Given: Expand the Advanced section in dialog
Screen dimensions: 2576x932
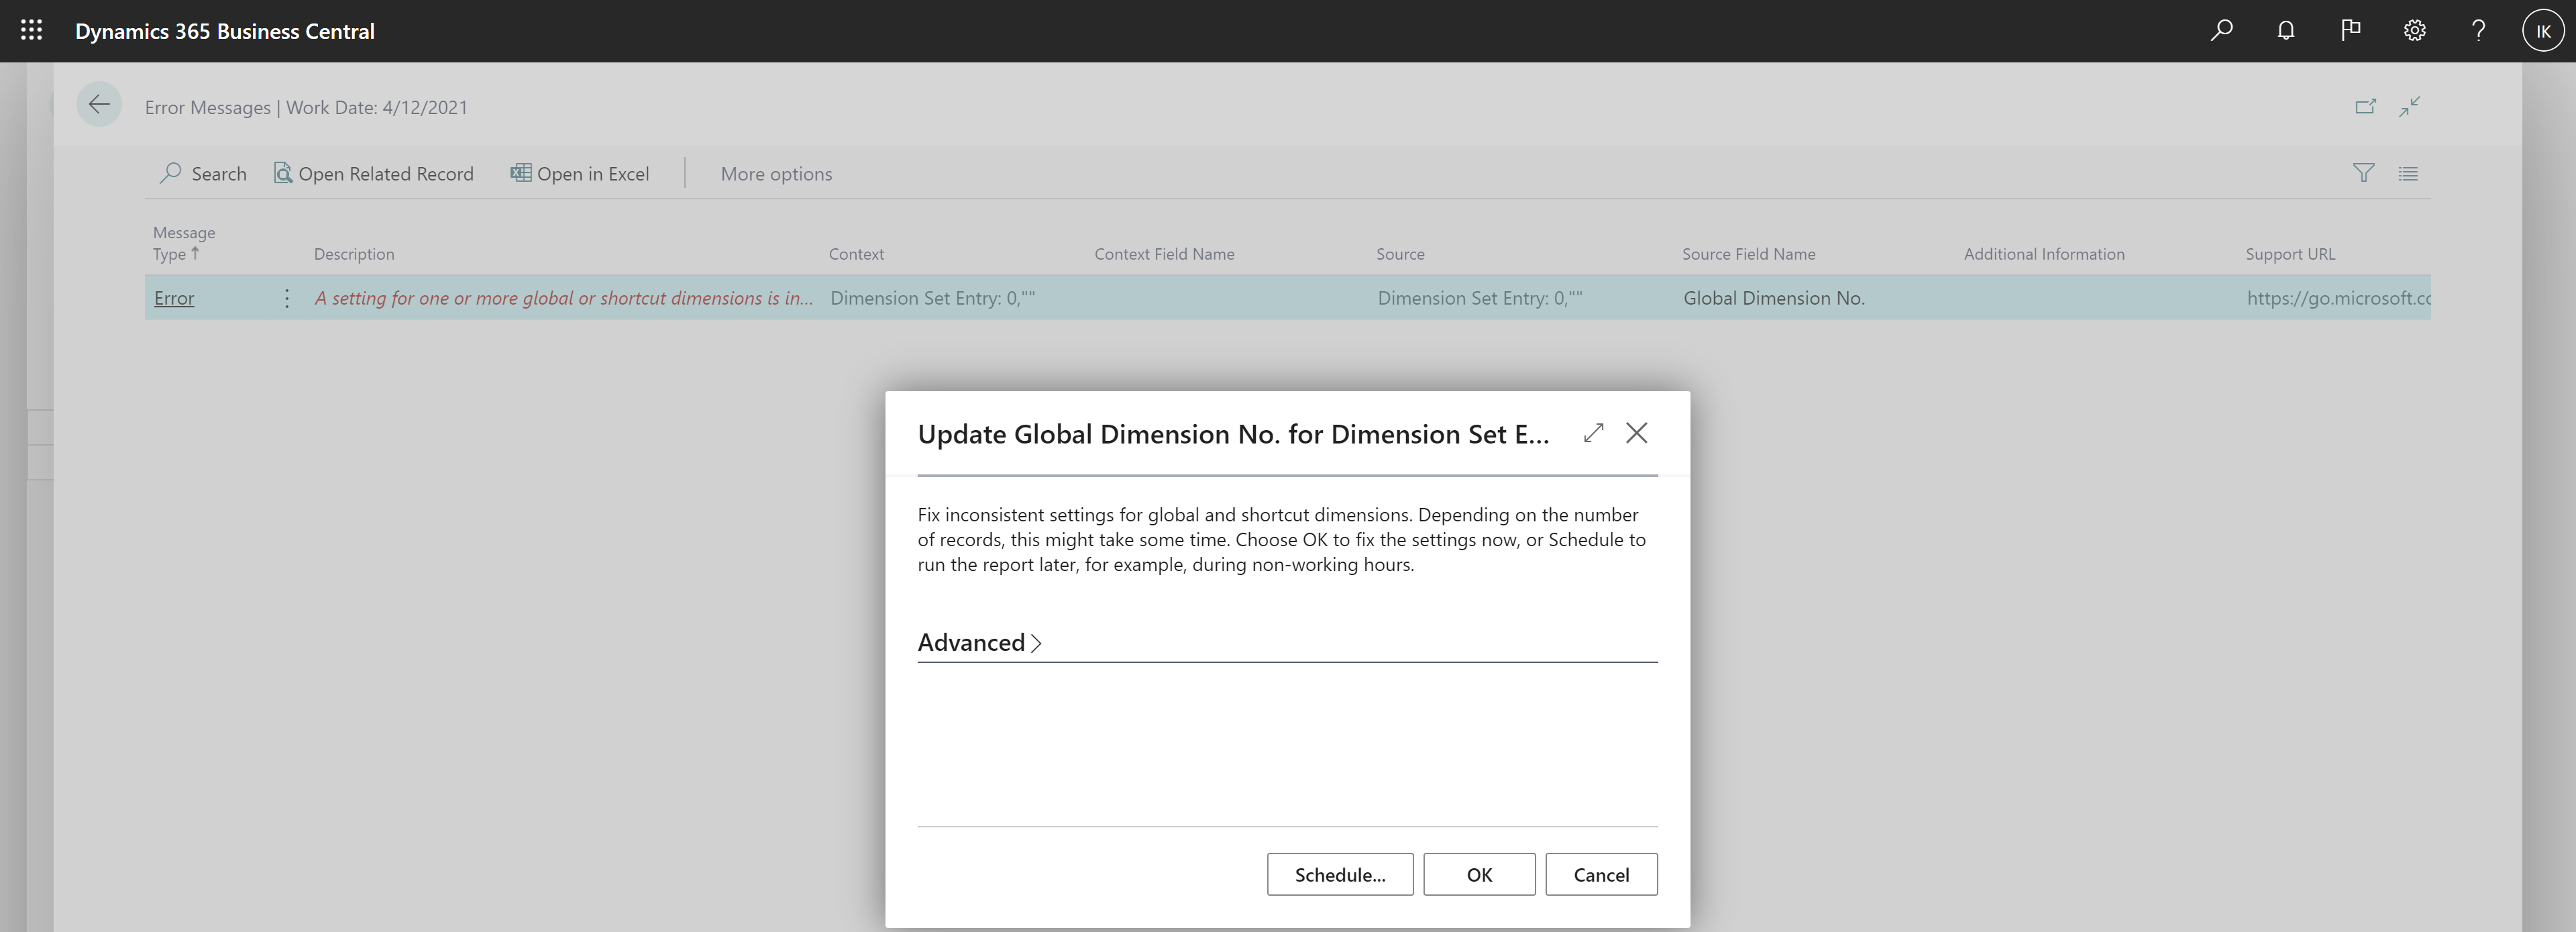Looking at the screenshot, I should pos(979,641).
